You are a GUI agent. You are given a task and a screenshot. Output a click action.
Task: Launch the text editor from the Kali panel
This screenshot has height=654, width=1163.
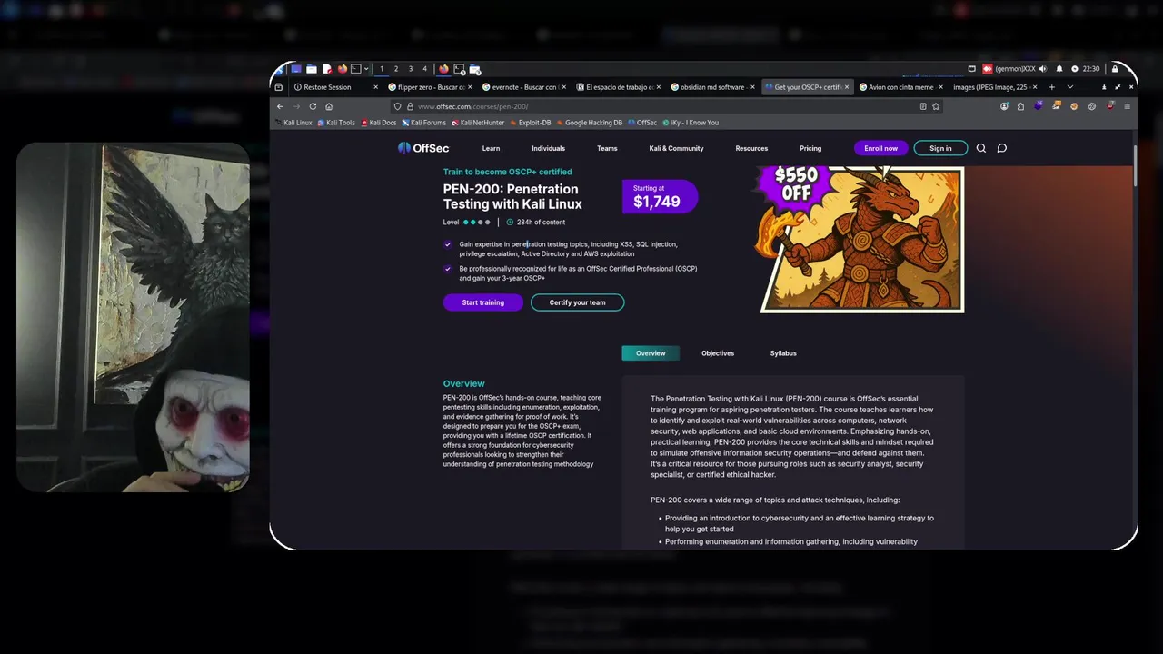[327, 69]
